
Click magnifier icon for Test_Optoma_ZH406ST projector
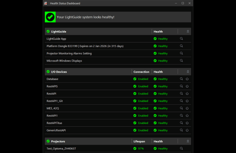(181, 148)
